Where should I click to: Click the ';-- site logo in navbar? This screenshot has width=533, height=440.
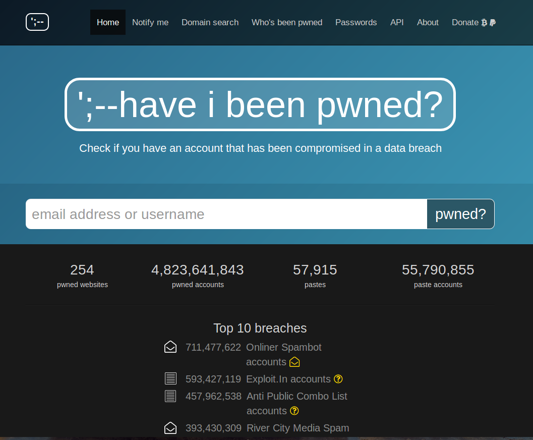(37, 22)
